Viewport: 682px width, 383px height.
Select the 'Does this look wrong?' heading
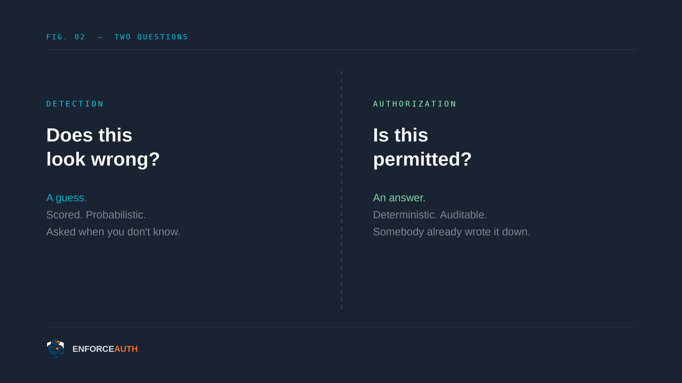[103, 147]
